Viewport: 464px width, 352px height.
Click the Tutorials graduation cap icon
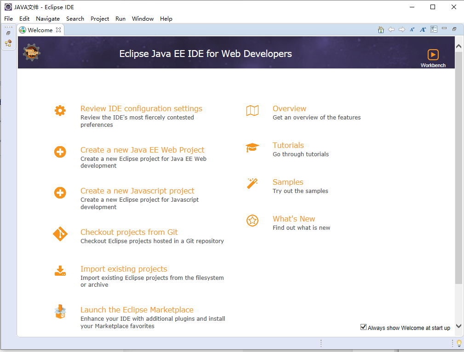pyautogui.click(x=252, y=148)
